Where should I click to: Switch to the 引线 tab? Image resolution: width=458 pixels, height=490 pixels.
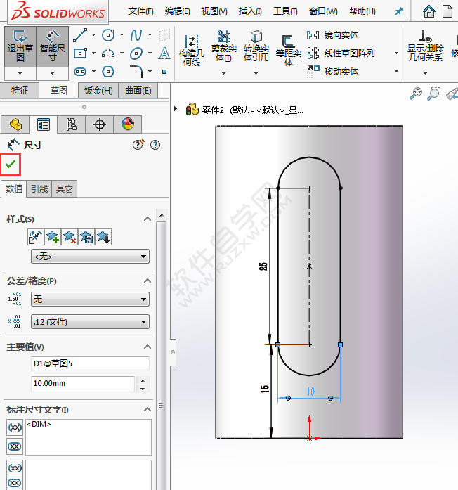[39, 188]
